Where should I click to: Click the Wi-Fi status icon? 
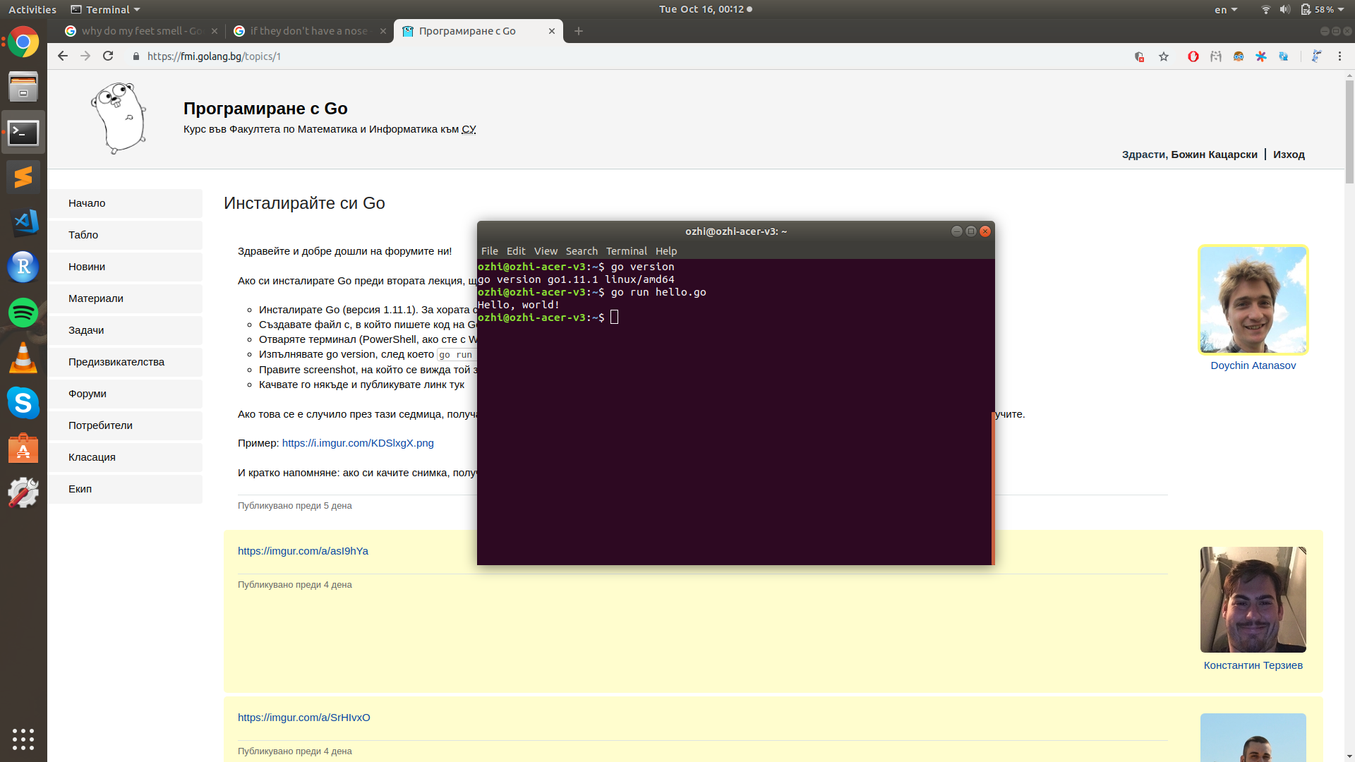[1265, 10]
